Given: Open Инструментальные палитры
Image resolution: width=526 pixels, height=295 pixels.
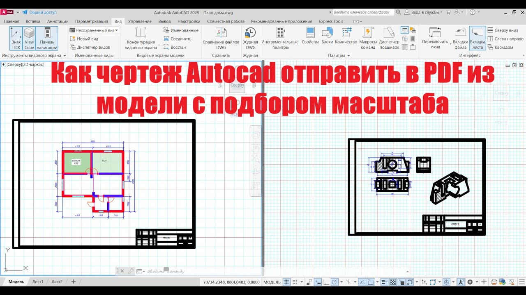Looking at the screenshot, I should point(280,39).
